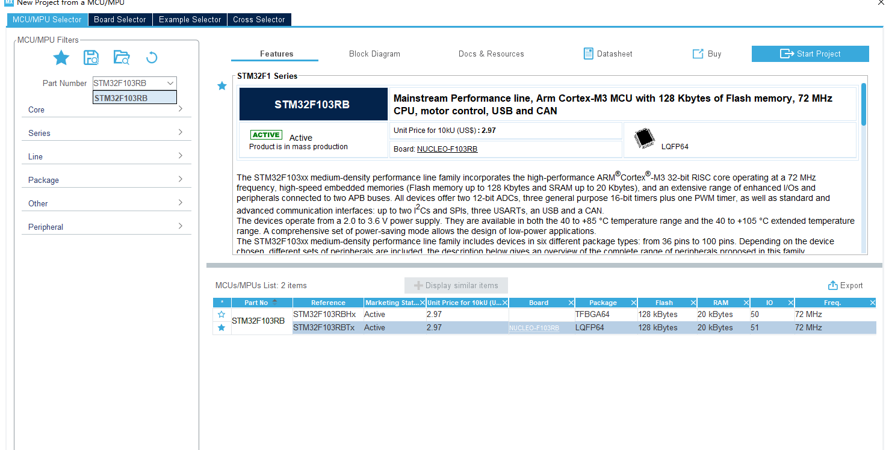The image size is (886, 450).
Task: Expand the Series filter section
Action: click(107, 133)
